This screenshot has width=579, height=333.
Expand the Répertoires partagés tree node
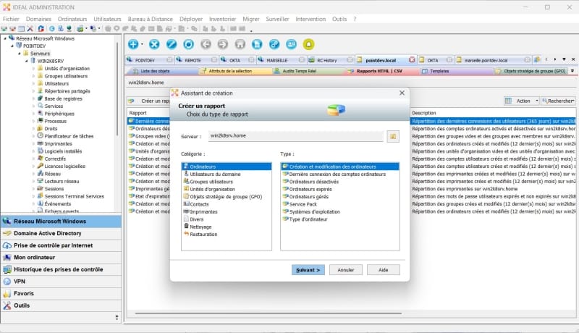click(33, 90)
